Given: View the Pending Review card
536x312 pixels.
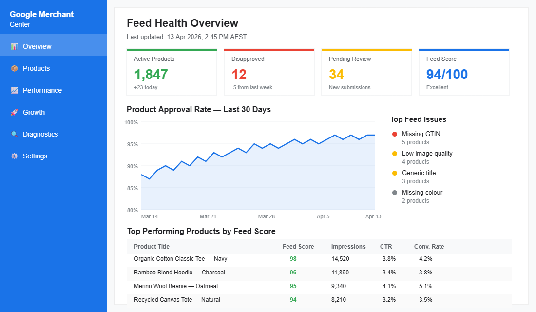Looking at the screenshot, I should point(366,72).
